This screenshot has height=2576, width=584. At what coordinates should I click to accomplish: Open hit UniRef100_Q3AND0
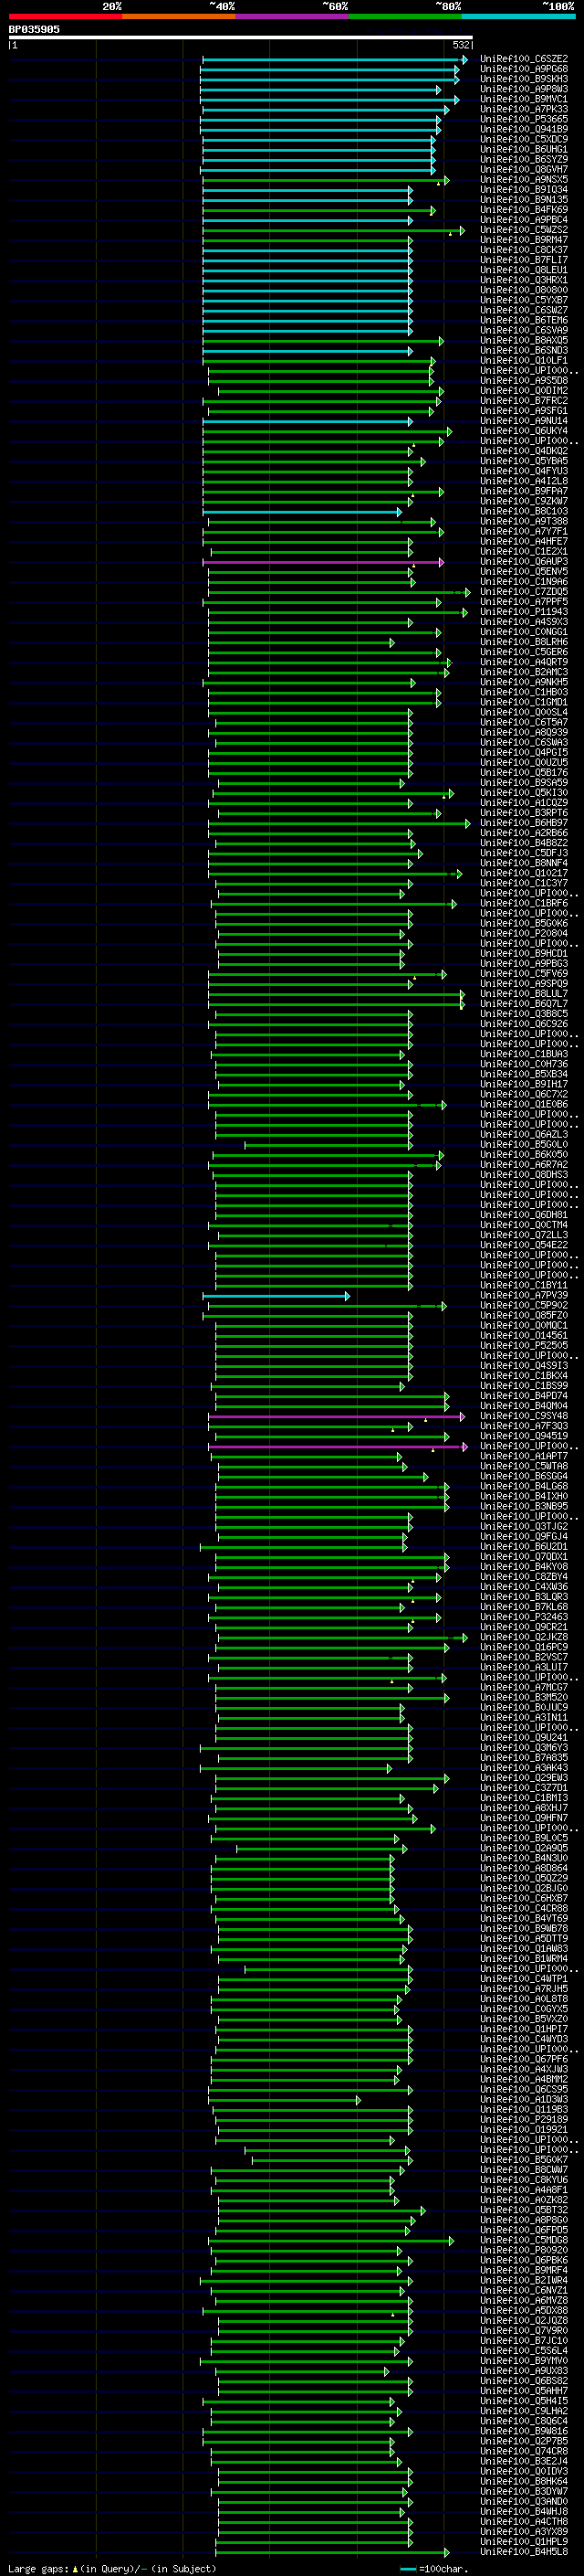tap(524, 2501)
